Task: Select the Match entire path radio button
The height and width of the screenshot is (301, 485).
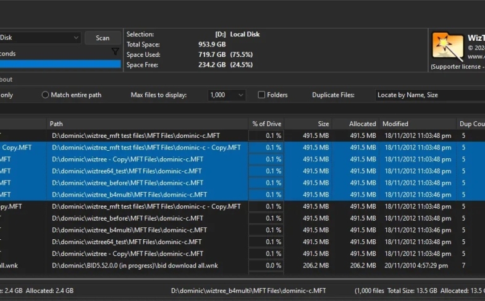Action: point(45,95)
